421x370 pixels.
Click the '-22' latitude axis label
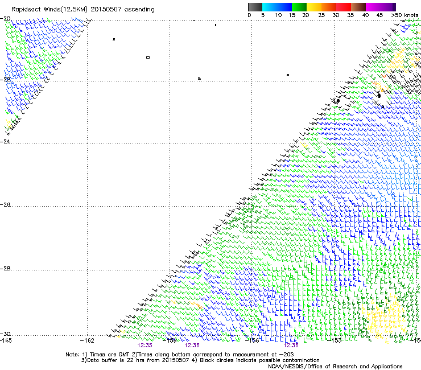click(x=5, y=79)
